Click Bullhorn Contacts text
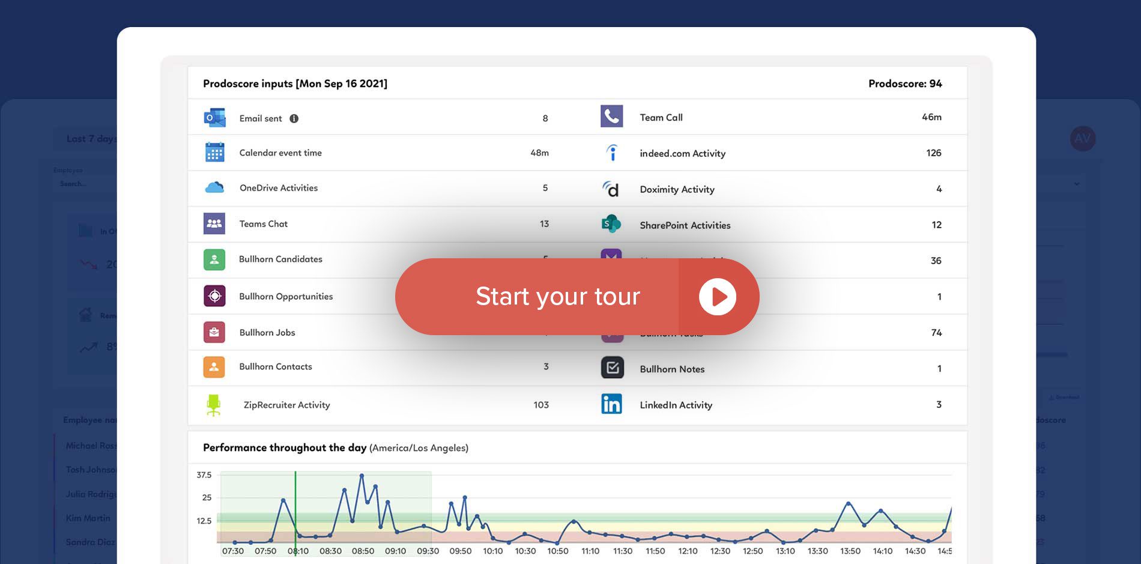Screen dimensions: 1141x564 pyautogui.click(x=276, y=366)
